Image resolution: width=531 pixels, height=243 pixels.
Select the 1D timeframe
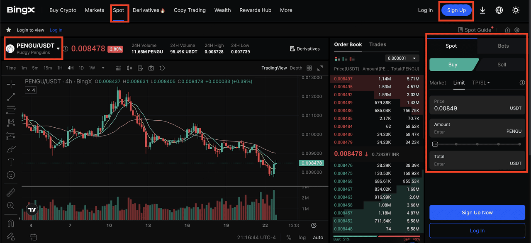[81, 68]
